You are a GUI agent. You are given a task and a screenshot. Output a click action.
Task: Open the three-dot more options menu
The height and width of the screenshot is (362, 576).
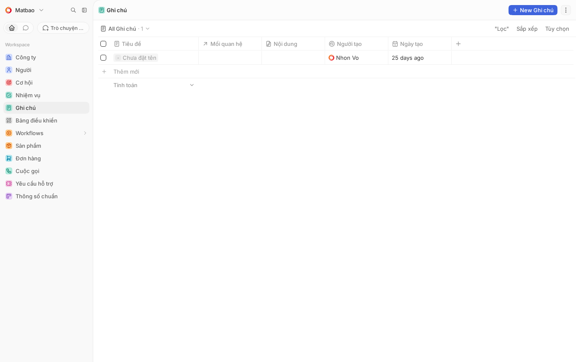[566, 10]
